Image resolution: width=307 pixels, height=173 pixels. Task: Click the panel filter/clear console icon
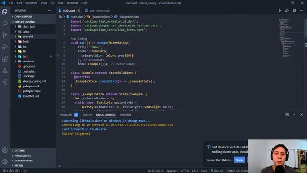coord(287,115)
